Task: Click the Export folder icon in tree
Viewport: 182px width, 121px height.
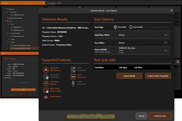Action: click(x=10, y=39)
